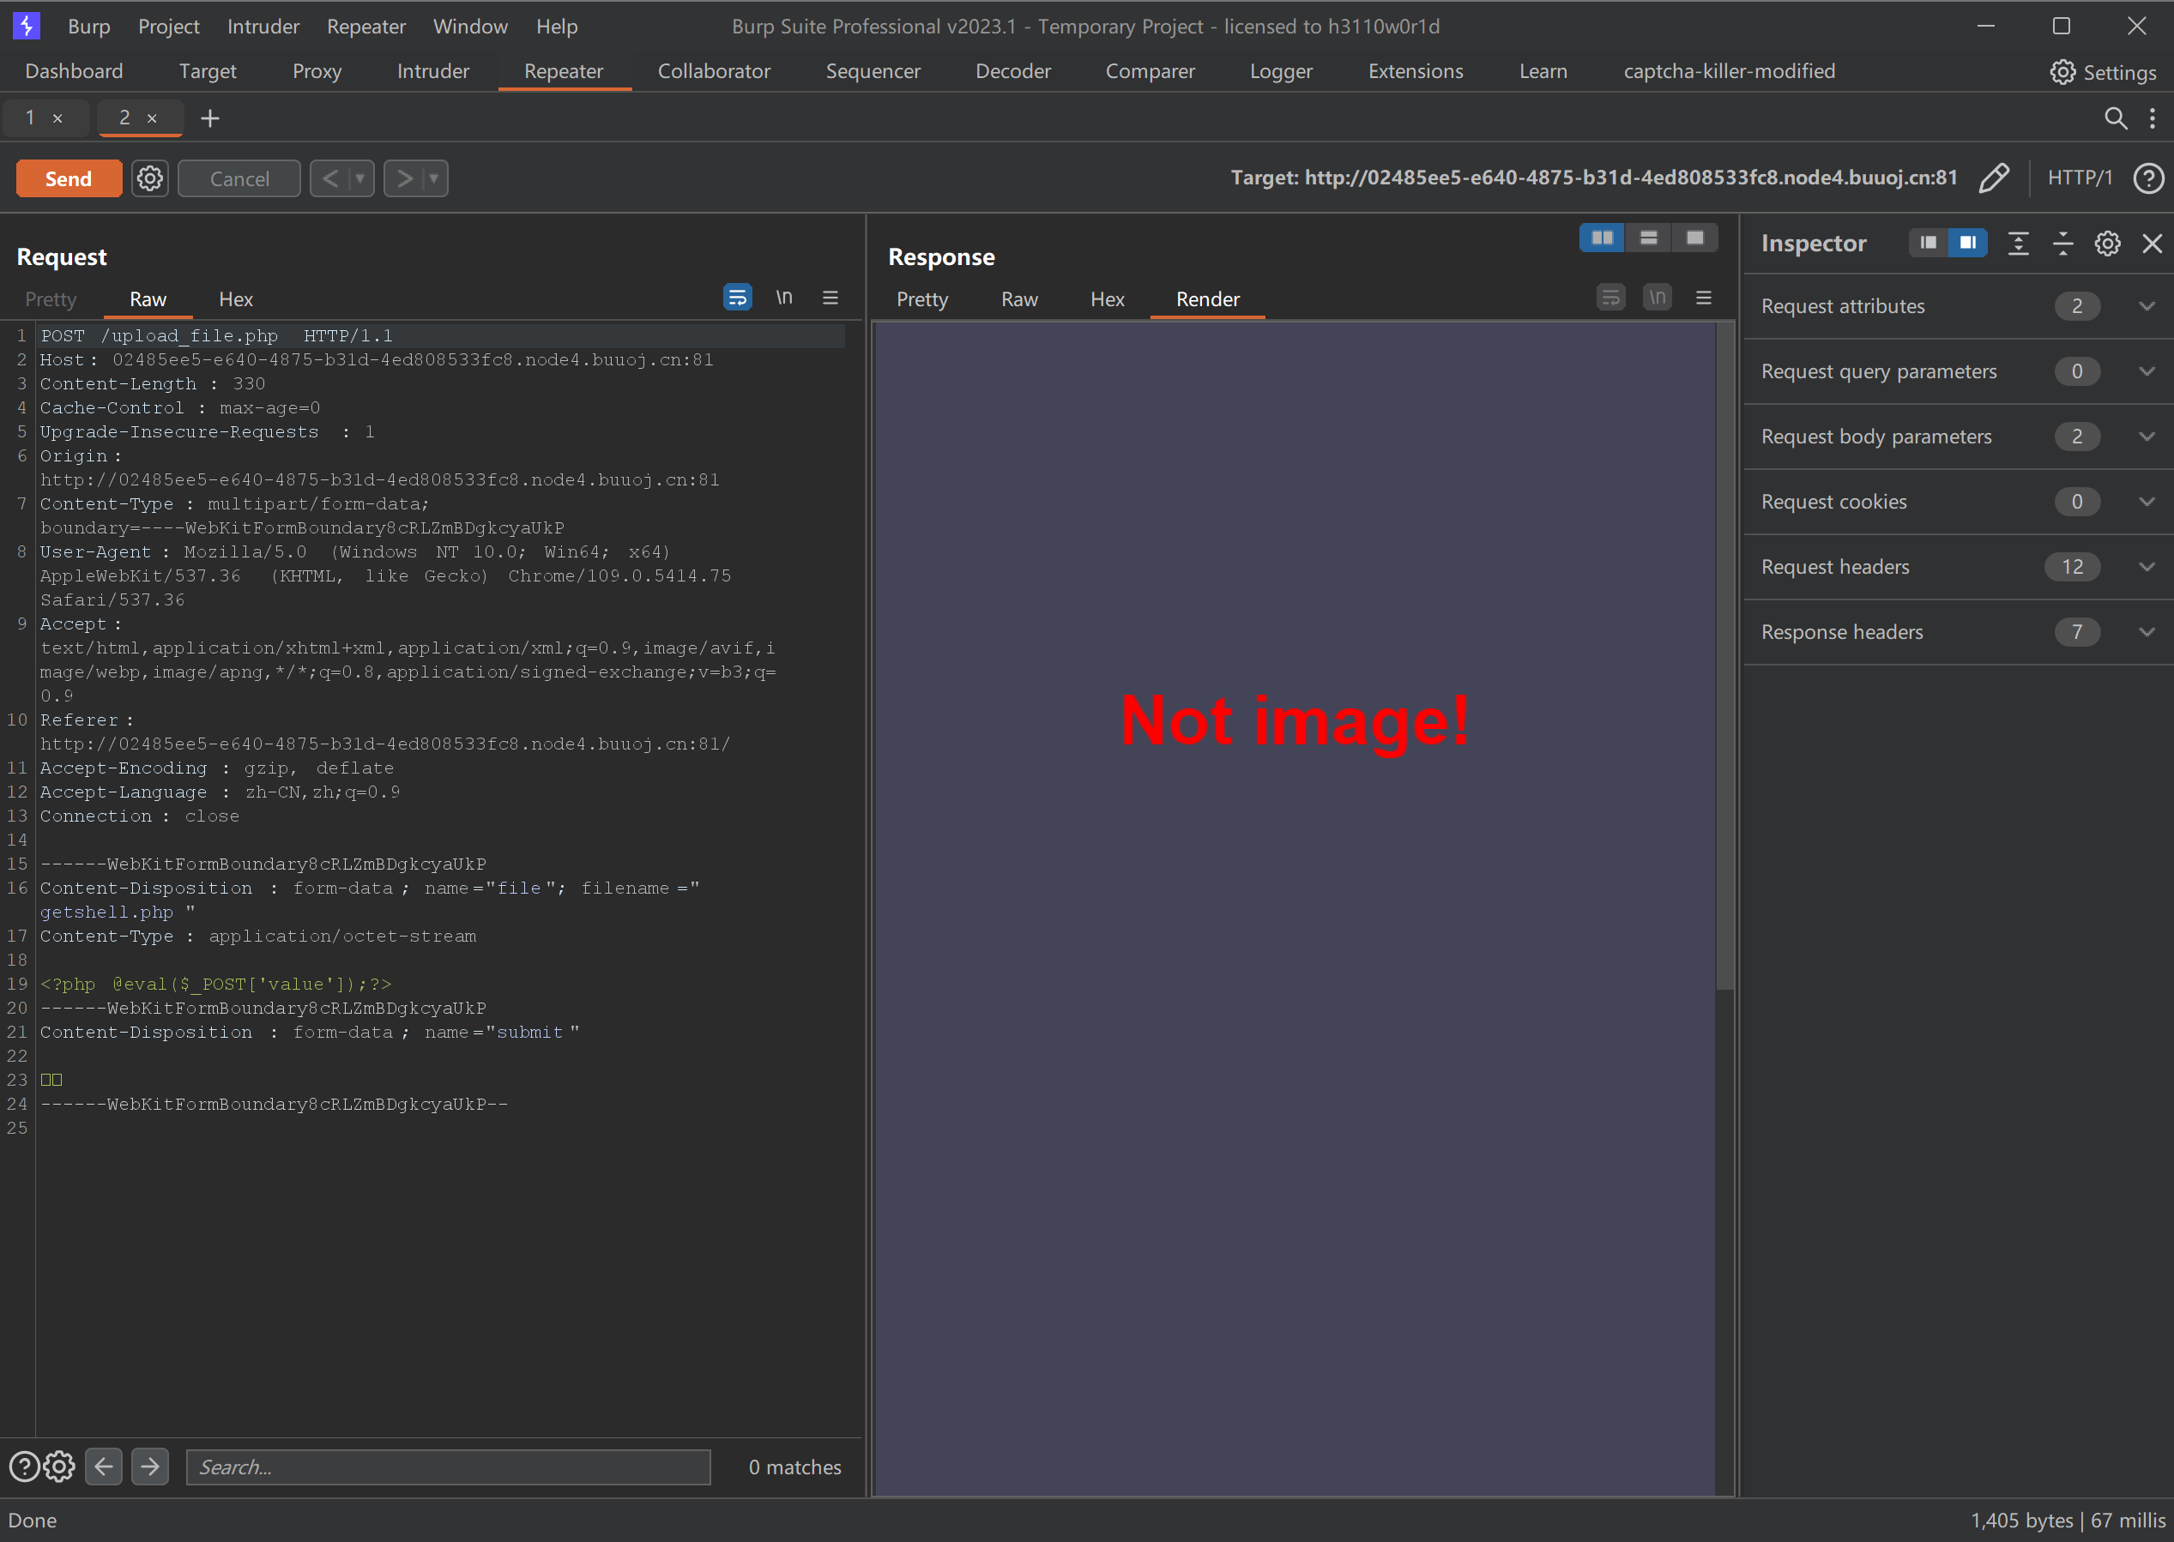Image resolution: width=2174 pixels, height=1542 pixels.
Task: Open history forward dropdown arrow
Action: [x=434, y=178]
